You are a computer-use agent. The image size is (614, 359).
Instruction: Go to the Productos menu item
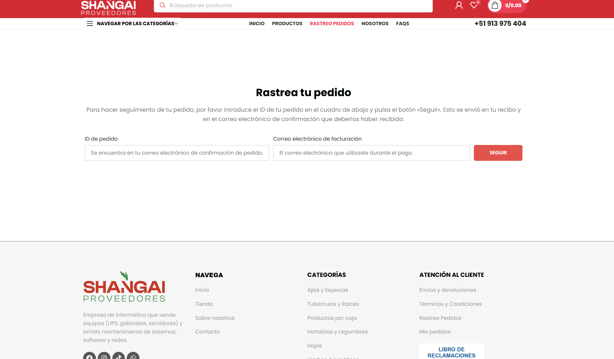(287, 24)
